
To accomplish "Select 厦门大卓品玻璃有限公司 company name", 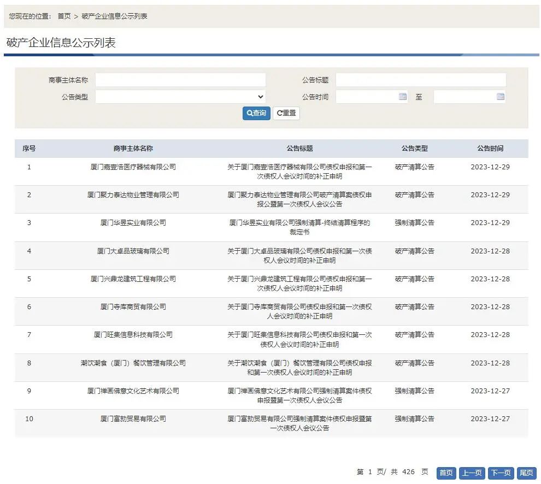I will click(x=133, y=251).
